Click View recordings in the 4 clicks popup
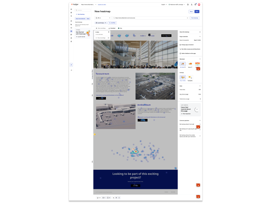 tap(100, 38)
